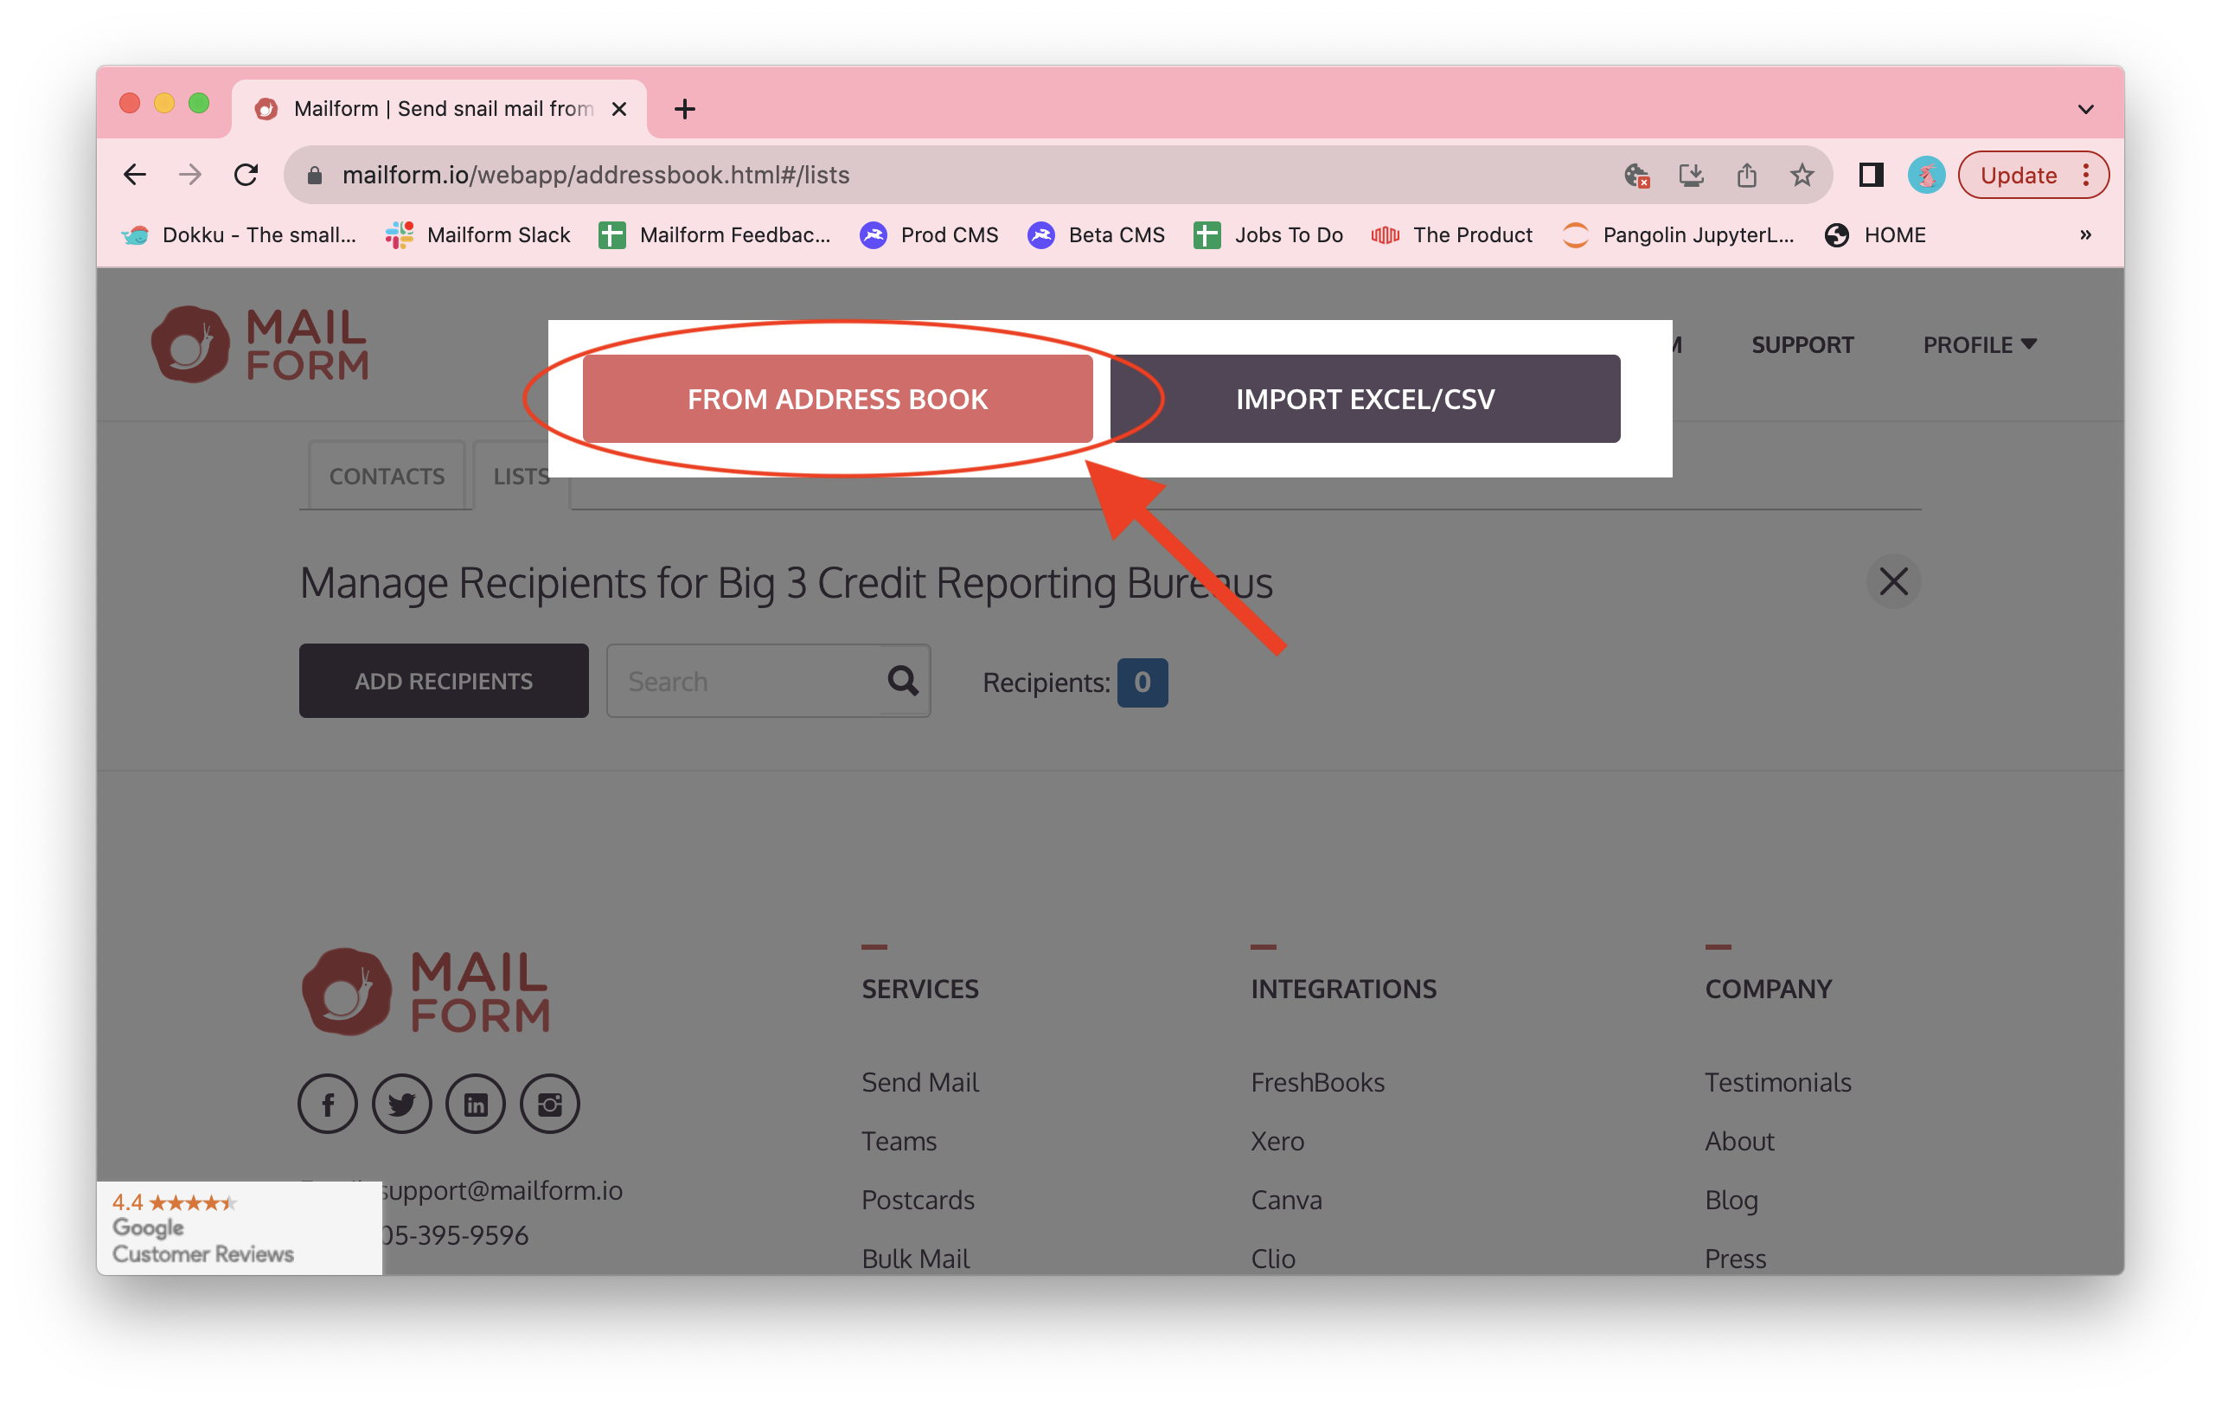
Task: Open the PROFILE dropdown menu
Action: (x=1979, y=344)
